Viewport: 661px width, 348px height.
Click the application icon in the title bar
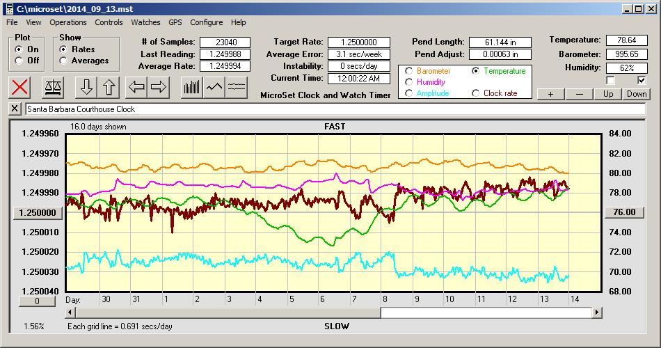pyautogui.click(x=9, y=9)
